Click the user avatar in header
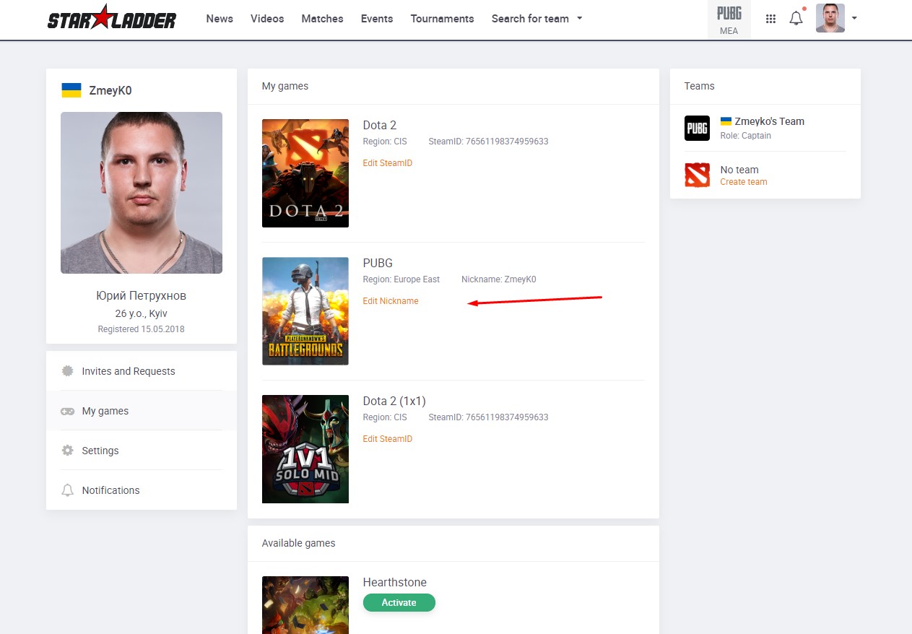 tap(830, 18)
